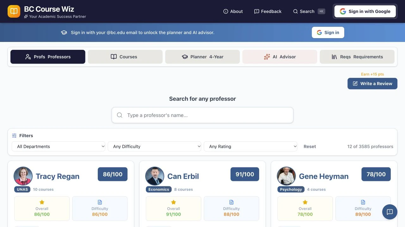Click the document icon in Can Erbil's Difficulty box
Viewport: 405px width, 227px height.
(231, 202)
